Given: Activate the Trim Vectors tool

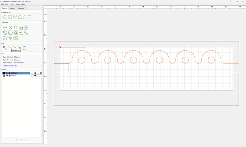Looking at the screenshot, I should click(20, 48).
